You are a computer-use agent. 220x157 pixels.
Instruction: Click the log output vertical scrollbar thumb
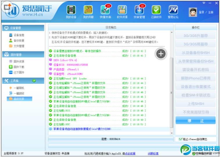click(171, 92)
